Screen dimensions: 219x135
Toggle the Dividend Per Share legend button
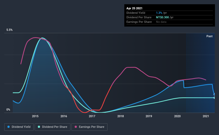[53, 127]
